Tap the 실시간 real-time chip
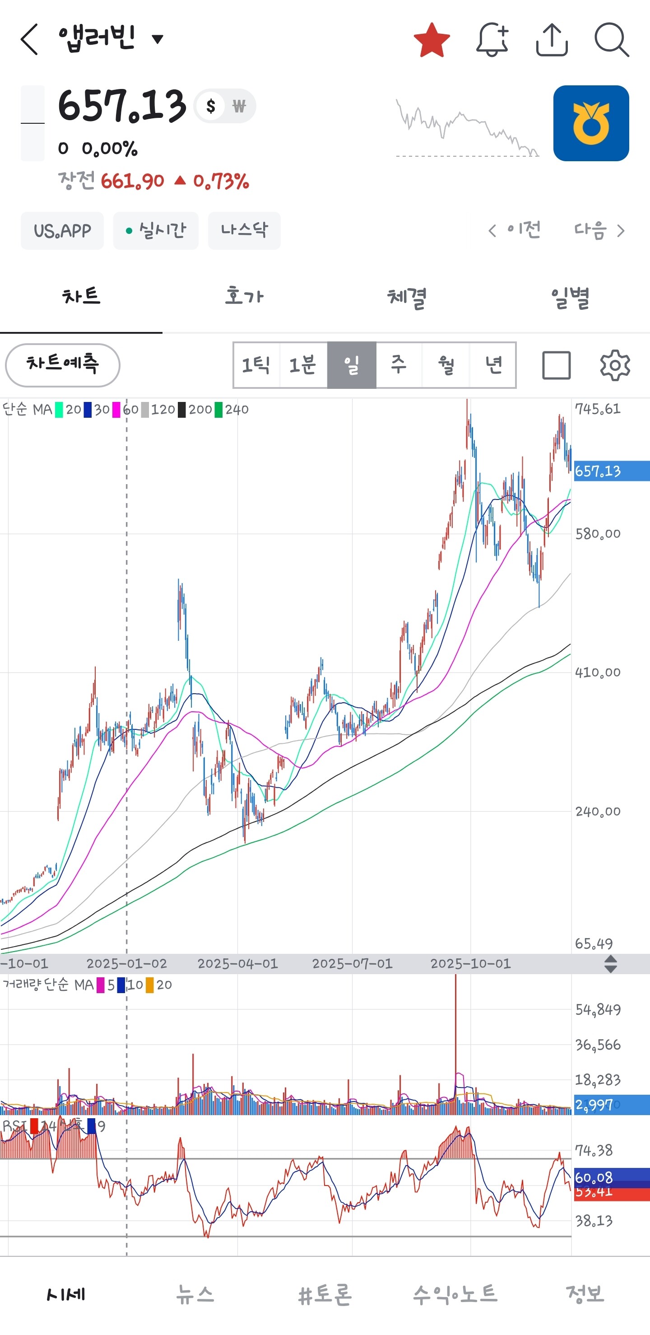 click(156, 231)
